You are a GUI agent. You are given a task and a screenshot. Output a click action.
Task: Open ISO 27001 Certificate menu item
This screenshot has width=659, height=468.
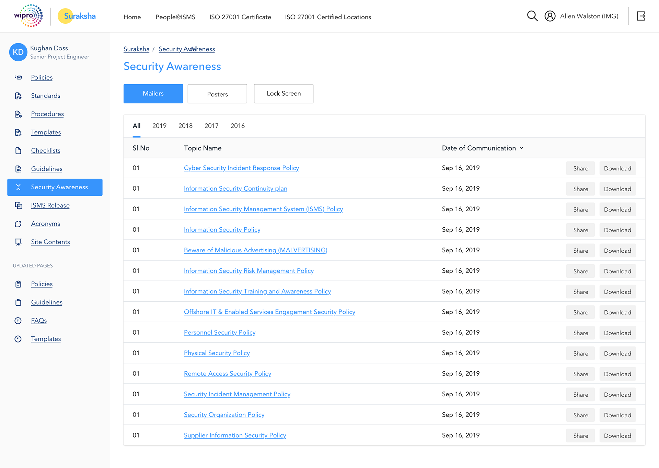240,17
